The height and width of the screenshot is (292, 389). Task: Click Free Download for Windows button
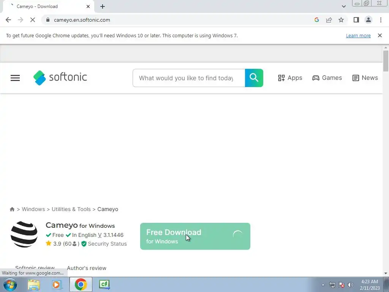(x=195, y=236)
